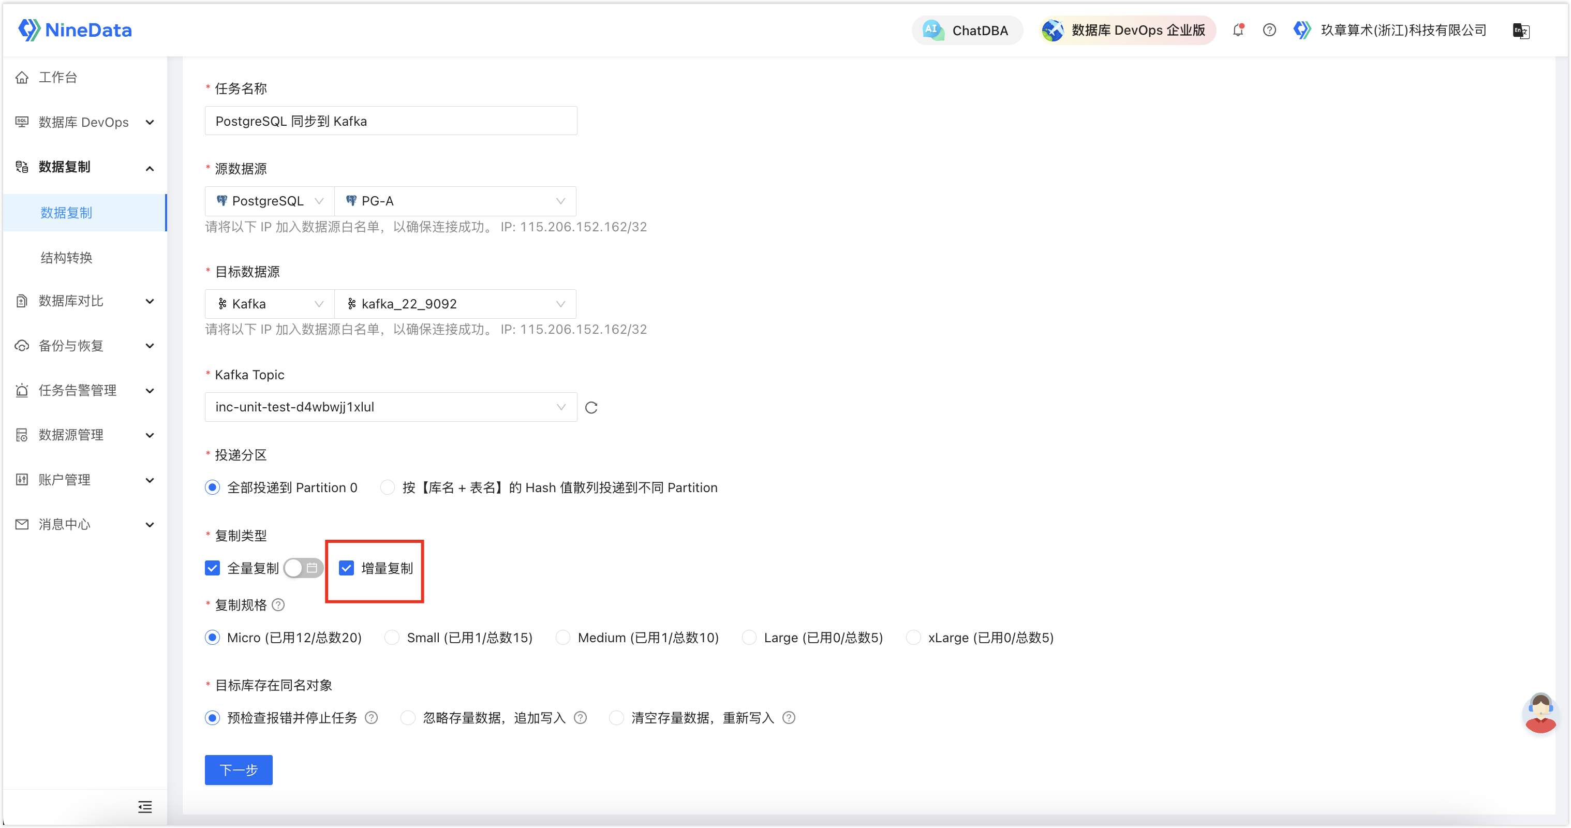Viewport: 1571px width, 828px height.
Task: Select 全部投递到 Partition 0 radio
Action: point(212,487)
